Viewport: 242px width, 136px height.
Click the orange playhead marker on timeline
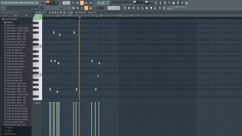pos(80,18)
